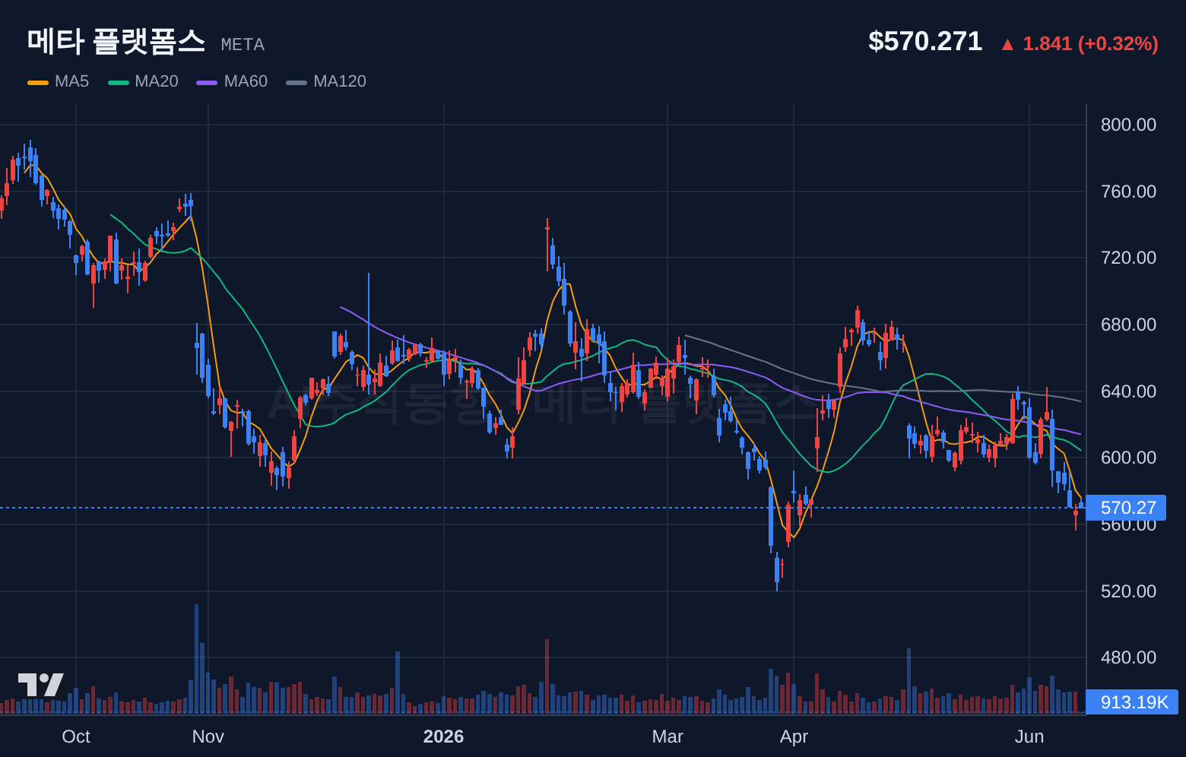Click the chart title 메타 플랫폼스
The image size is (1186, 757).
click(x=116, y=41)
